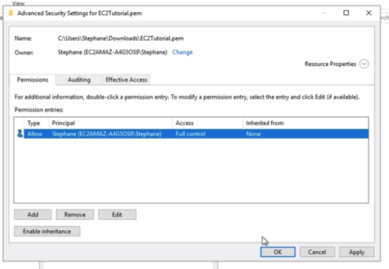The width and height of the screenshot is (389, 269).
Task: Confirm with the OK button
Action: [x=278, y=252]
